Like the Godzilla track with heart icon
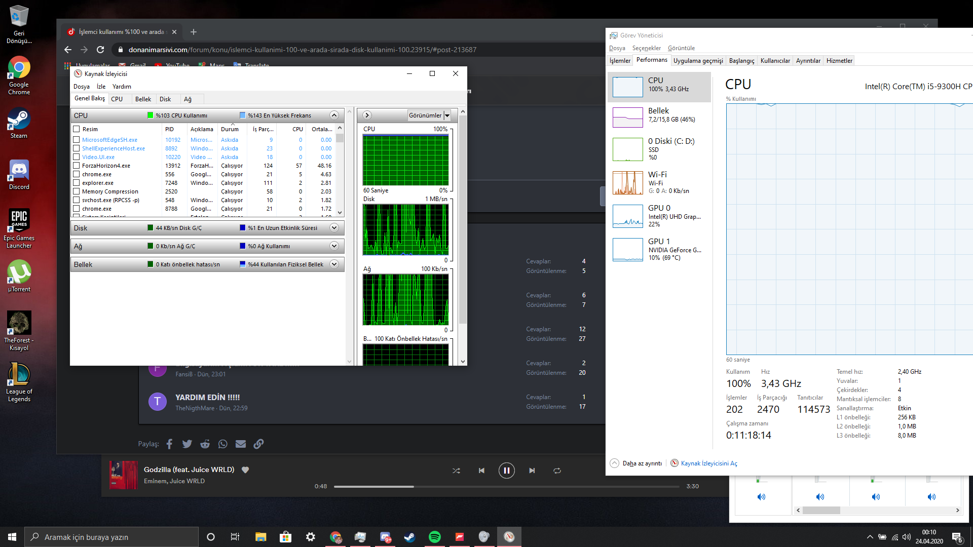The height and width of the screenshot is (547, 973). (x=245, y=470)
